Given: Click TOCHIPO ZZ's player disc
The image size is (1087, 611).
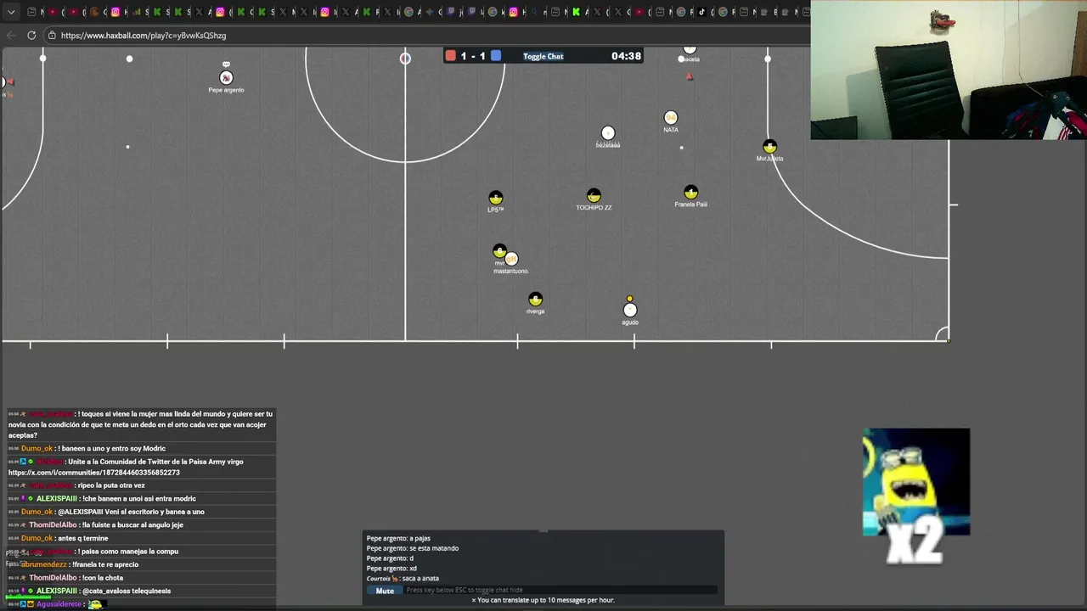Looking at the screenshot, I should (594, 196).
